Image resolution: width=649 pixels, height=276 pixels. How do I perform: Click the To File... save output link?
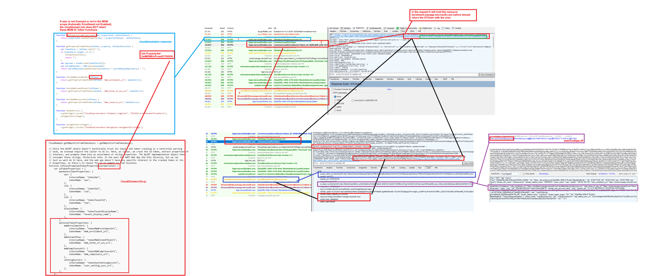[612, 174]
